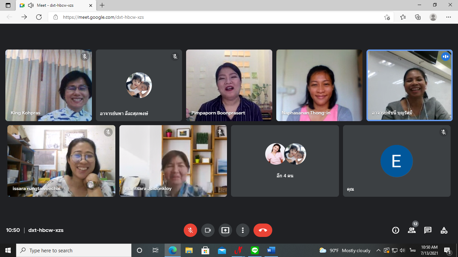Open Windows Start menu
Viewport: 458px width, 257px height.
(8, 250)
